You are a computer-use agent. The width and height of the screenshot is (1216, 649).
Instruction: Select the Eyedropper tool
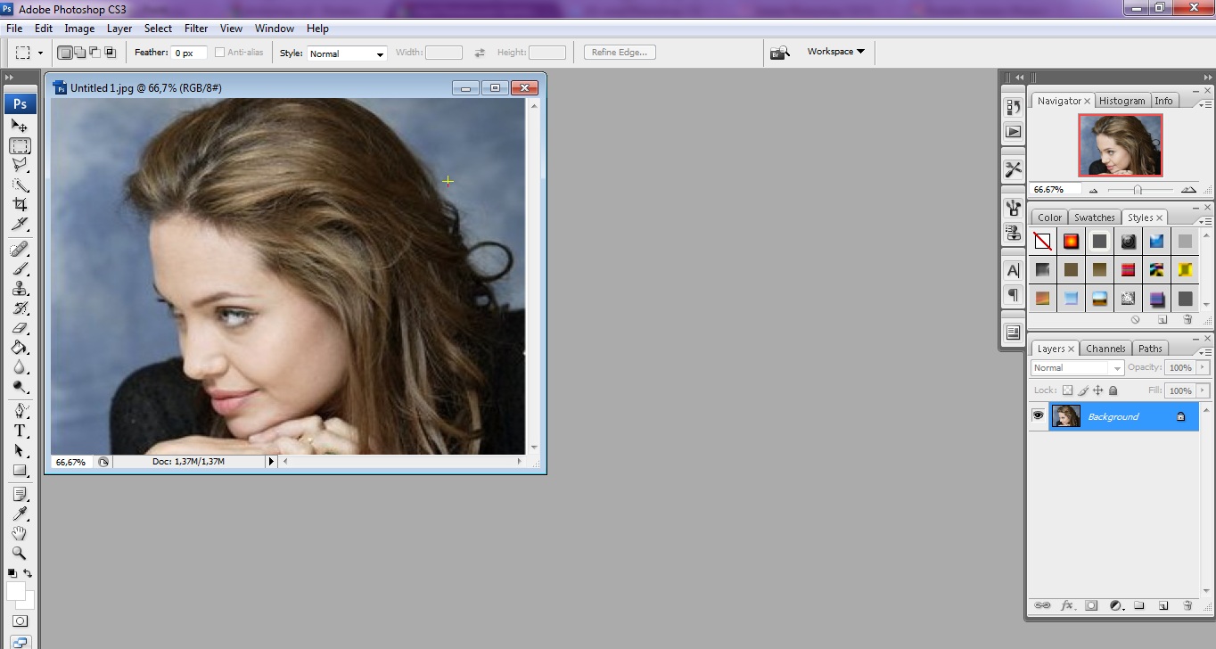20,513
